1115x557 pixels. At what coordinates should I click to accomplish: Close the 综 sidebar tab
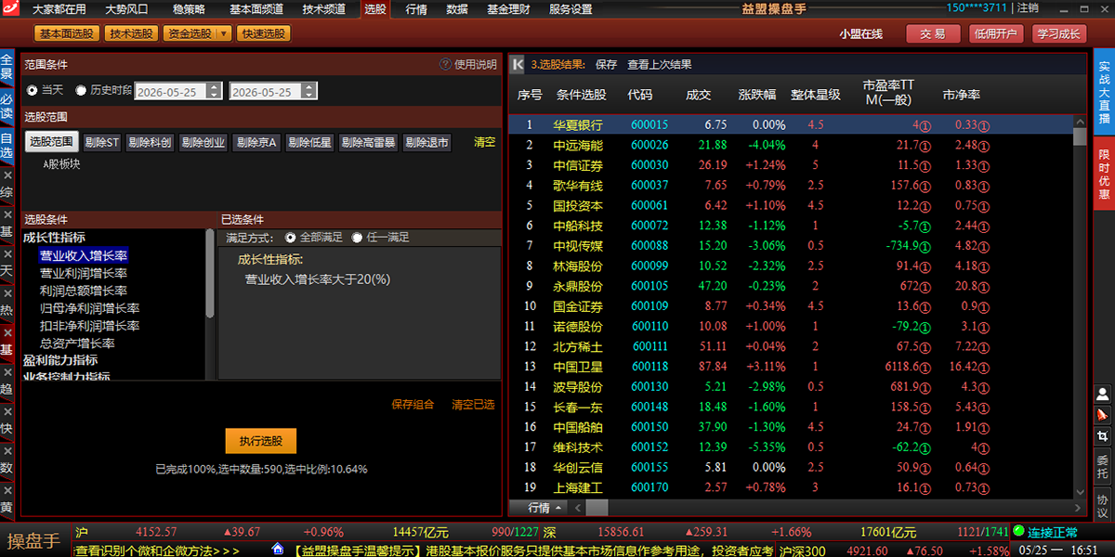[7, 175]
